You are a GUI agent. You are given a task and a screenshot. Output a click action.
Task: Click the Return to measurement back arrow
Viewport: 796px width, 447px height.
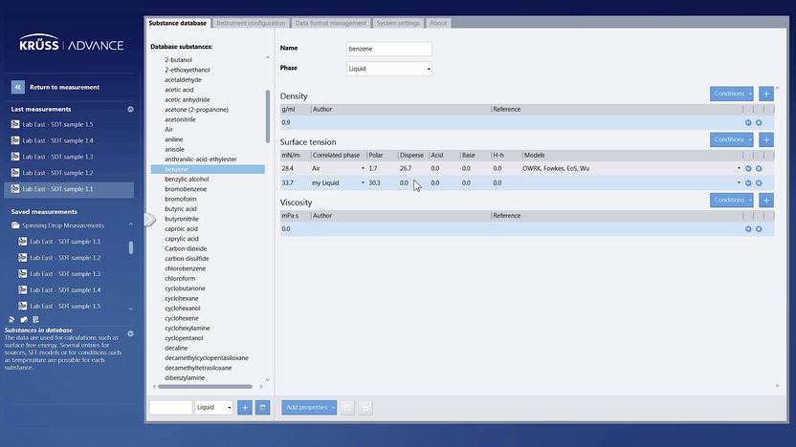pyautogui.click(x=17, y=87)
